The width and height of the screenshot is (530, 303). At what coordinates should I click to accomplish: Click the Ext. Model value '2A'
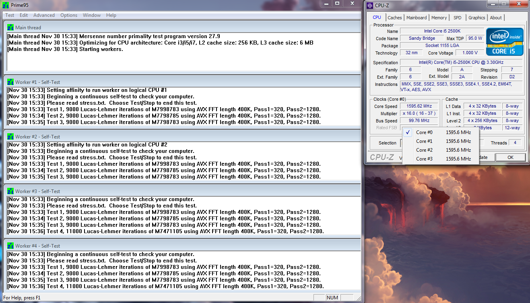click(x=462, y=77)
